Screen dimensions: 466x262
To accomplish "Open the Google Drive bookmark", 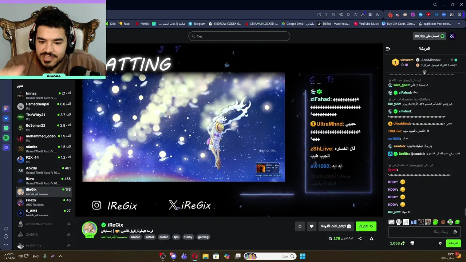I will point(298,24).
